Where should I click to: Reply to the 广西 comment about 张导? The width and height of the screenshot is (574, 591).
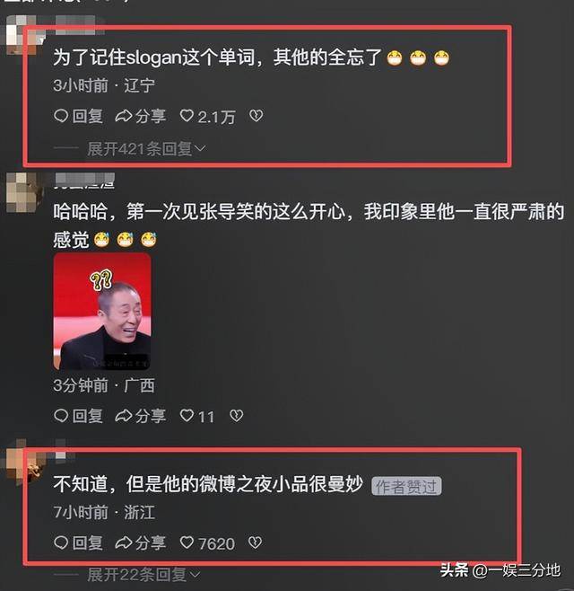click(x=78, y=416)
